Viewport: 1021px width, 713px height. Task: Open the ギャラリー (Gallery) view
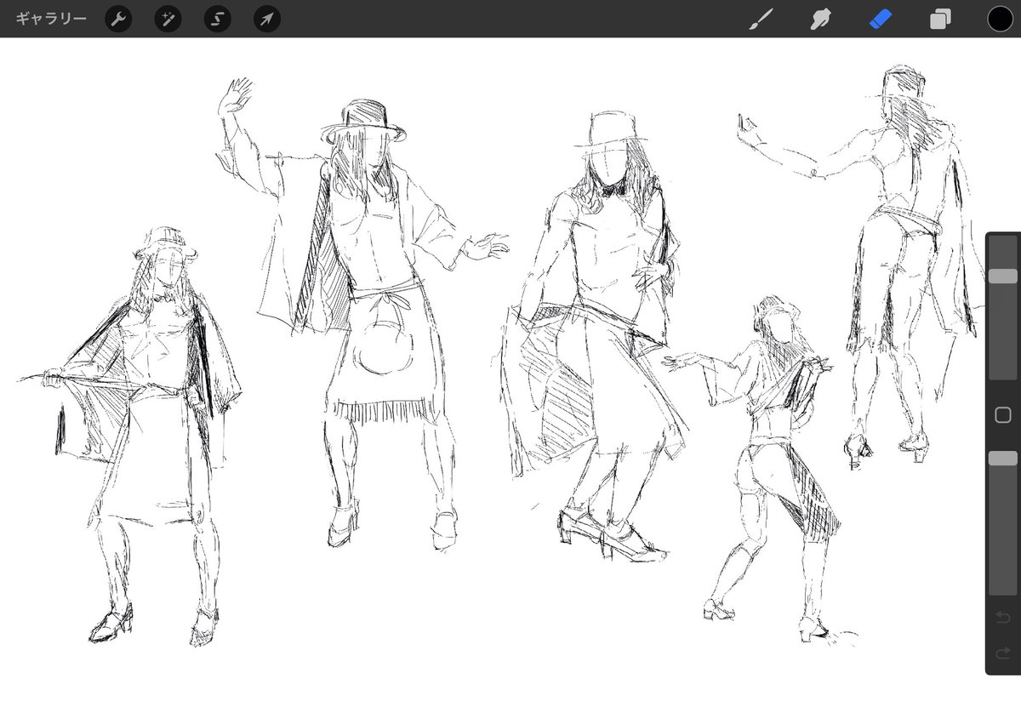pos(51,18)
